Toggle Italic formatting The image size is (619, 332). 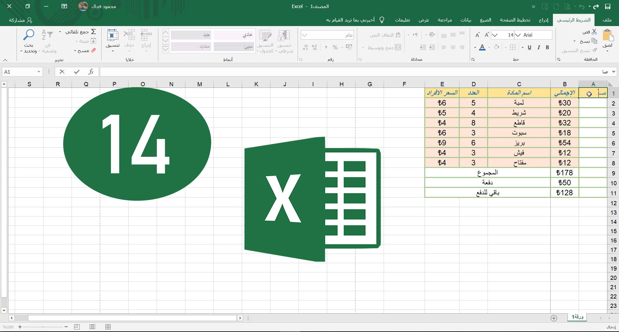[x=538, y=48]
